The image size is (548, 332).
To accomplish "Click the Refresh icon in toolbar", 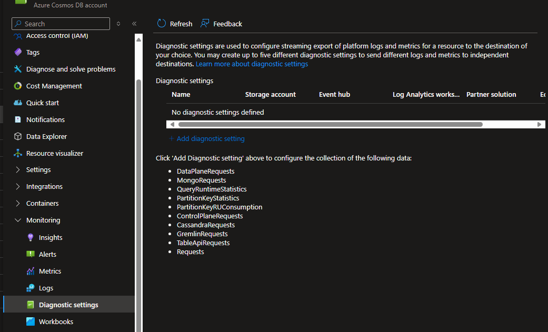I will click(x=162, y=24).
